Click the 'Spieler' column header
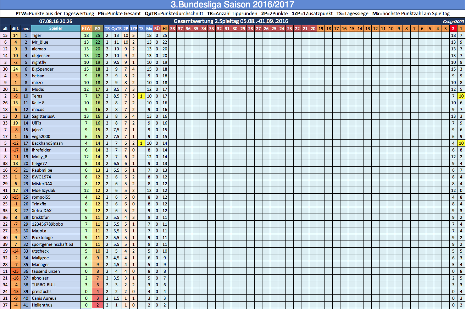Image resolution: width=466 pixels, height=309 pixels. click(x=56, y=28)
